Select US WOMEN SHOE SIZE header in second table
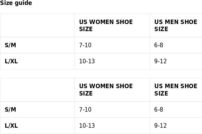202x134 pixels. (112, 90)
